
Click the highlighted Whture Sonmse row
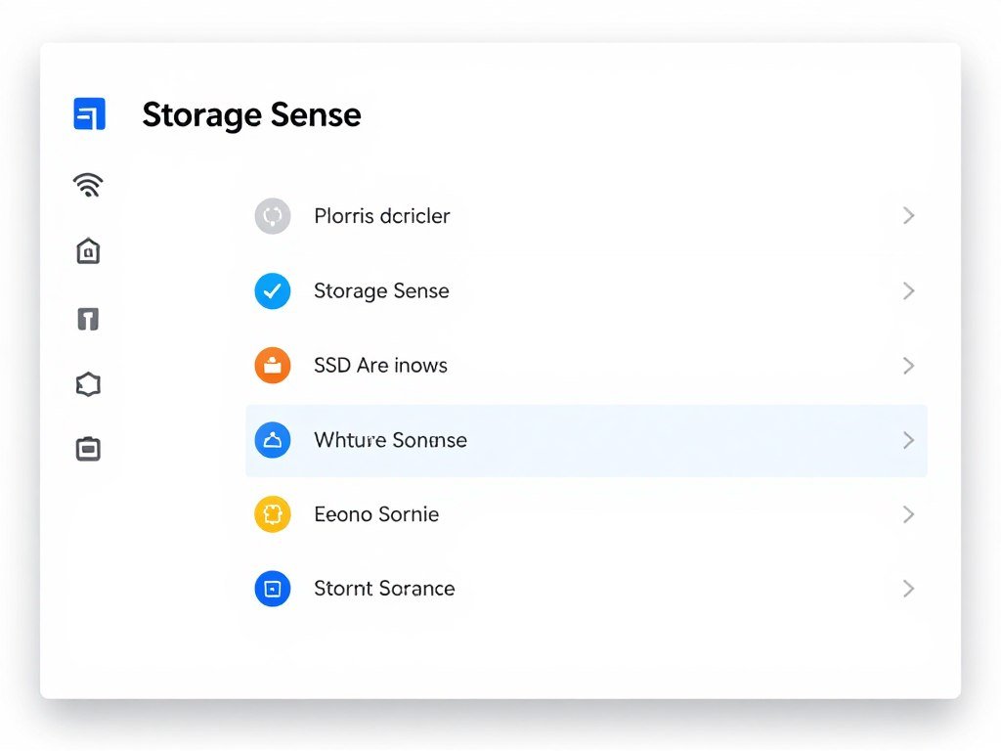(587, 440)
